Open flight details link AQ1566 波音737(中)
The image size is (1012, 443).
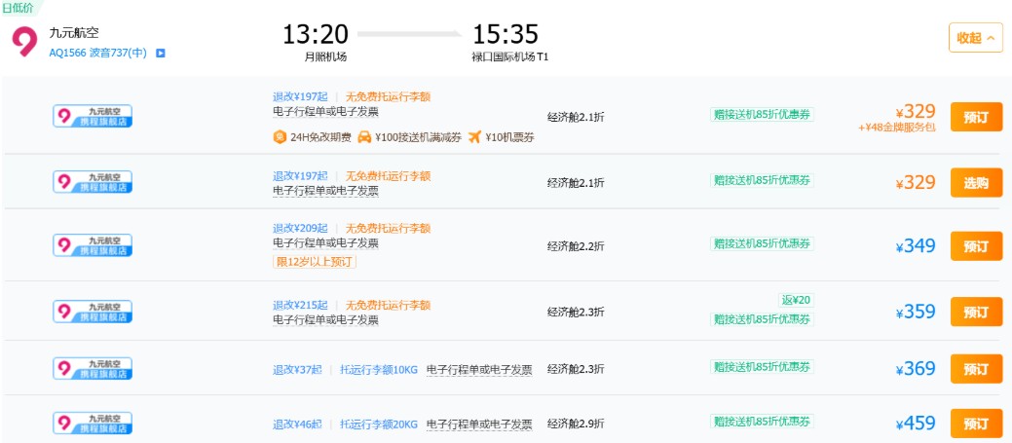coord(98,54)
